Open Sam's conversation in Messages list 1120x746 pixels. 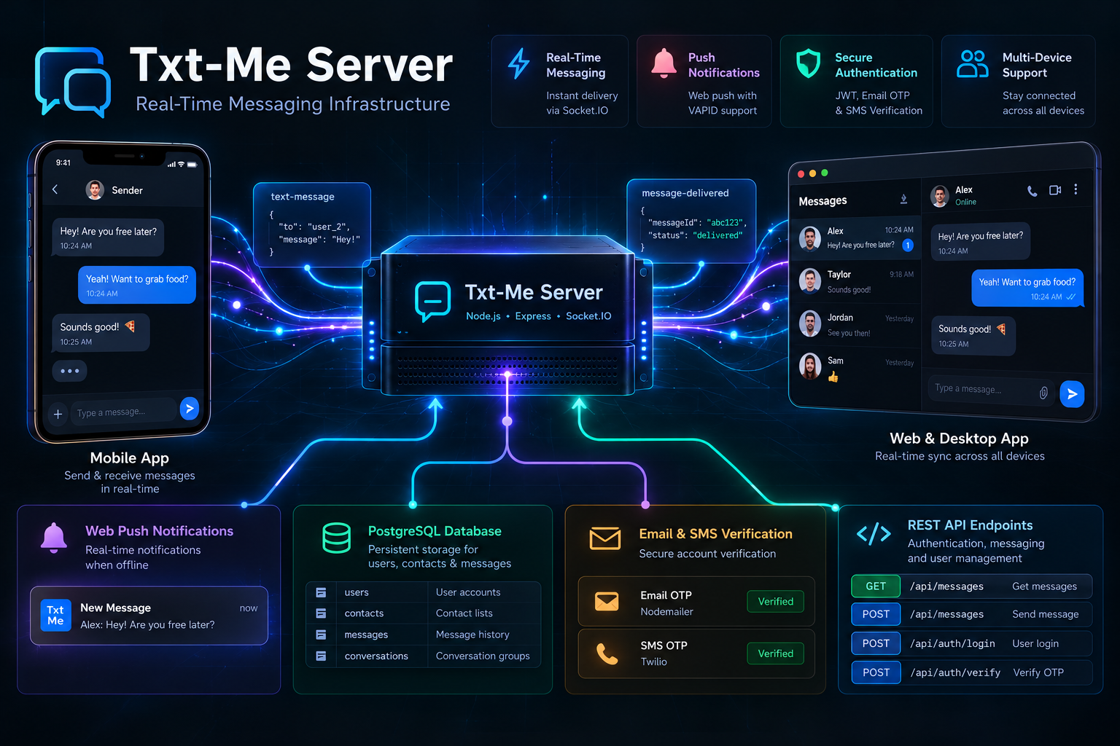[856, 367]
